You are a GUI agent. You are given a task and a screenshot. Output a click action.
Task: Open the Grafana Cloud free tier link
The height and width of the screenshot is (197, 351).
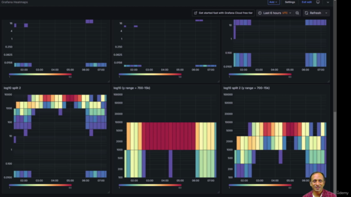pos(223,13)
